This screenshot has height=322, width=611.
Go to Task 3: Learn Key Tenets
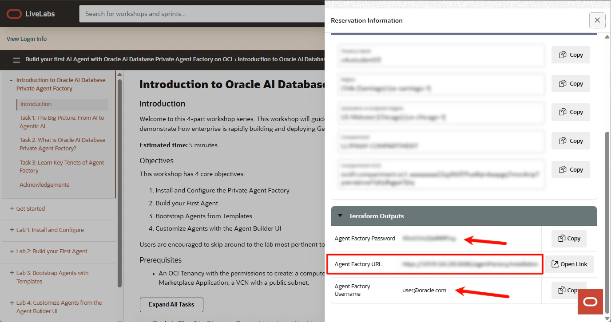tap(62, 167)
